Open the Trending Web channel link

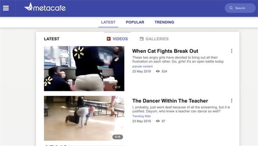142,116
